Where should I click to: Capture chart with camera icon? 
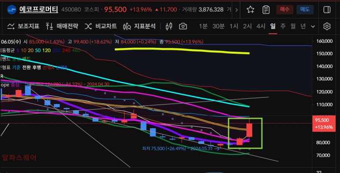pos(183,26)
